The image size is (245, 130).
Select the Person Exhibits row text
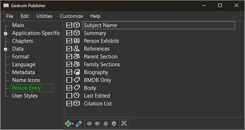[101, 41]
